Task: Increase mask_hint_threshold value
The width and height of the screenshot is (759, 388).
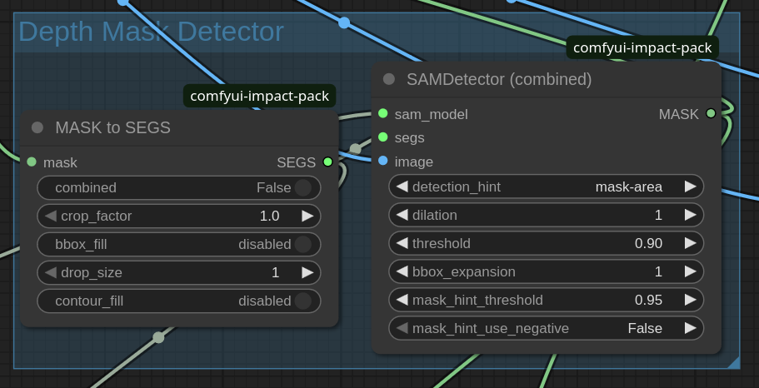Action: click(690, 300)
